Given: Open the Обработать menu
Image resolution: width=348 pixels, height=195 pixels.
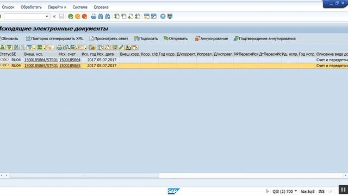Looking at the screenshot, I should (x=31, y=7).
